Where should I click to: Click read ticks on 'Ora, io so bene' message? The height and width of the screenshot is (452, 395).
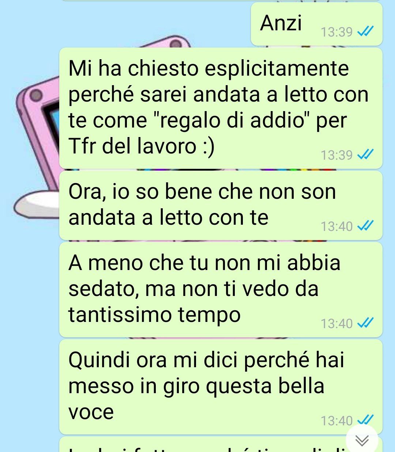tap(365, 226)
